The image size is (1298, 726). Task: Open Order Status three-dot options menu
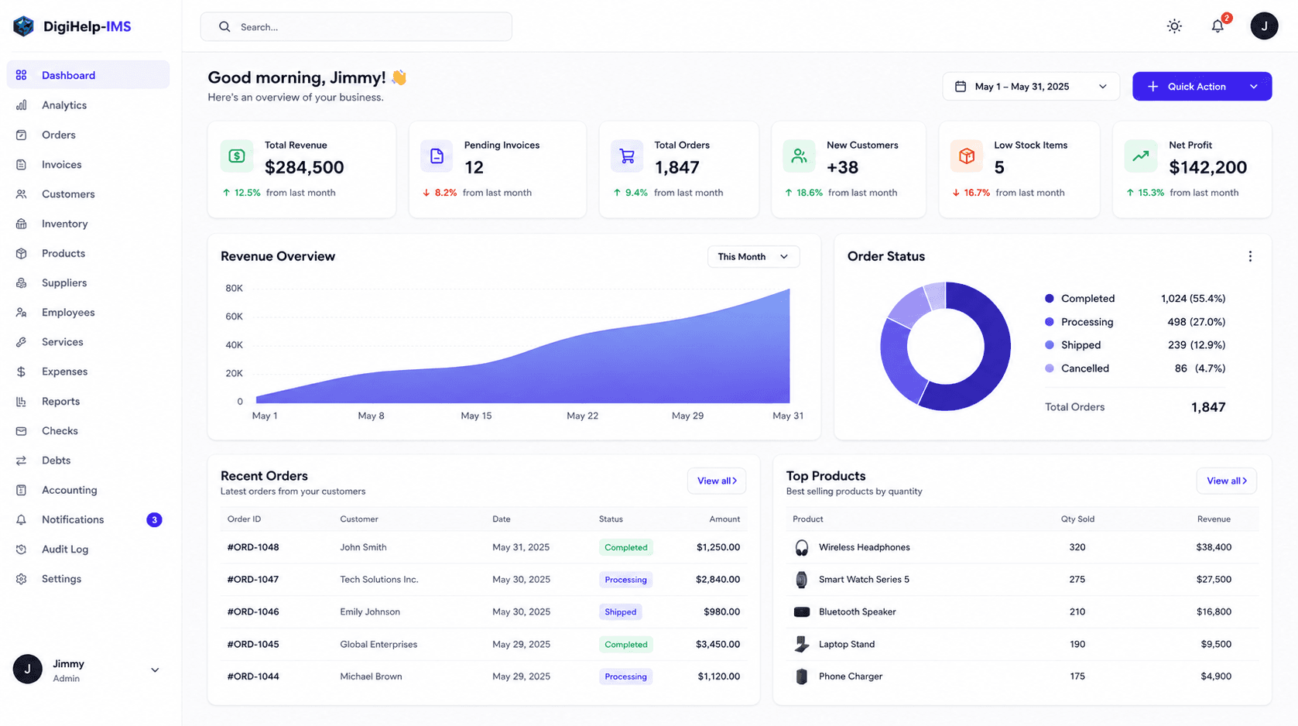pyautogui.click(x=1250, y=256)
